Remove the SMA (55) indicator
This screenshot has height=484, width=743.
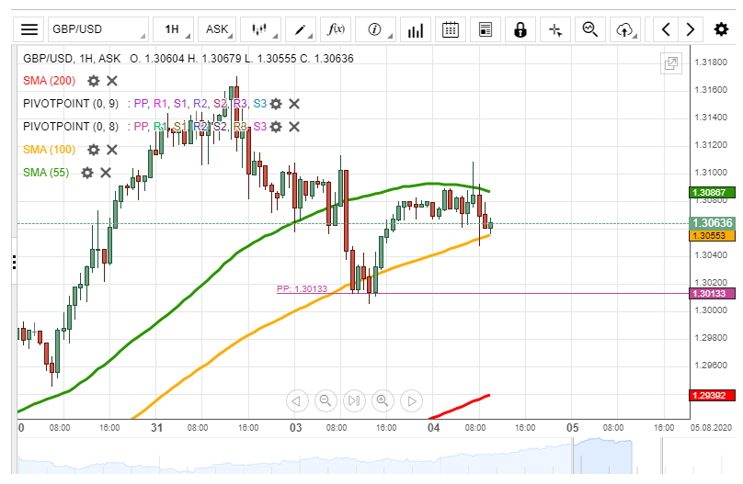tap(106, 173)
